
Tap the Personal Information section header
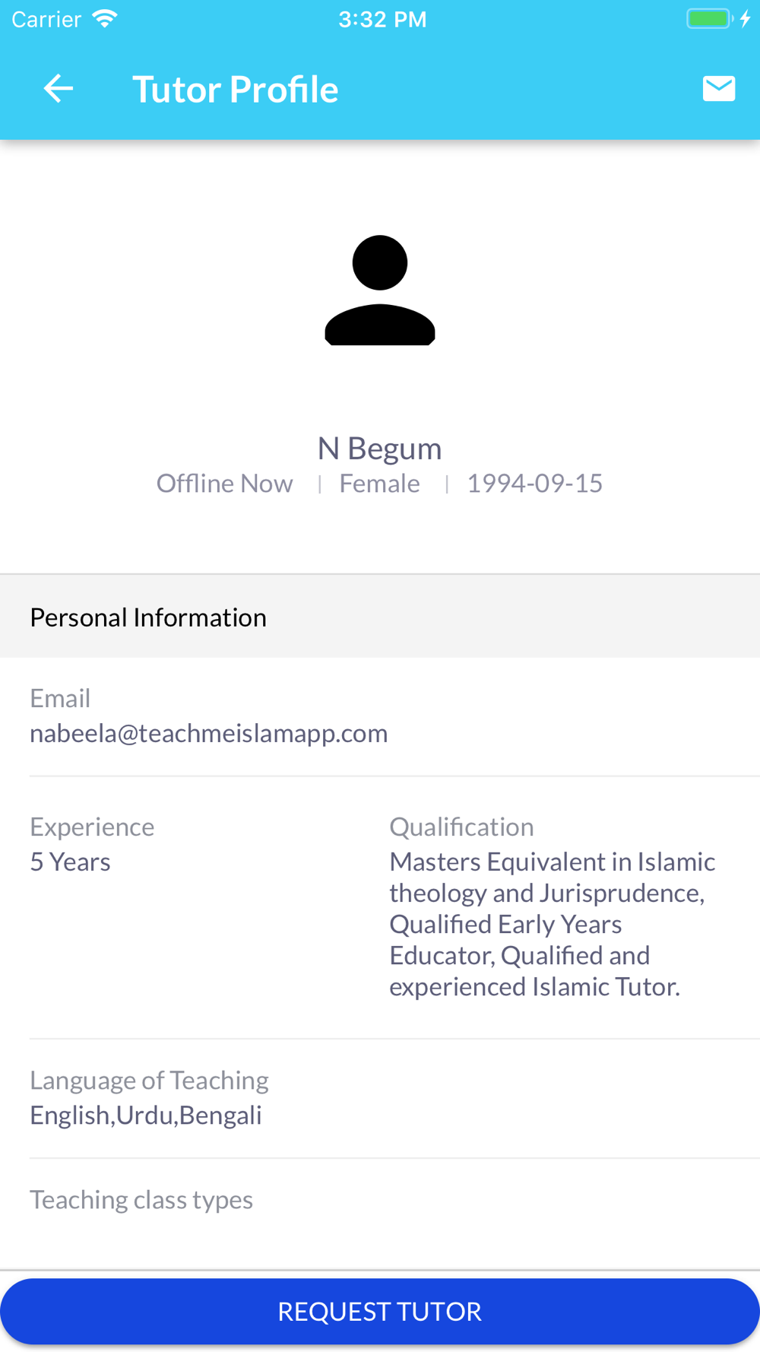tap(148, 617)
